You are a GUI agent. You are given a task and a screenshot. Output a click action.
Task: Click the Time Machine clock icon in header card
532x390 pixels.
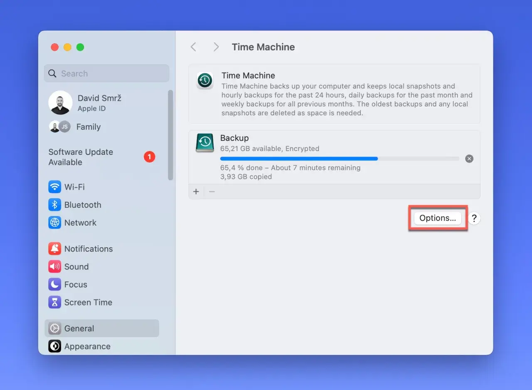205,80
